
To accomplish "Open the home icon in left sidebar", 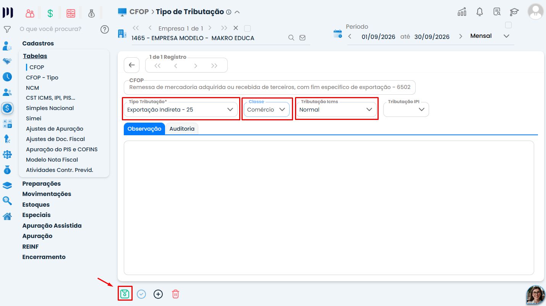I will (x=7, y=216).
